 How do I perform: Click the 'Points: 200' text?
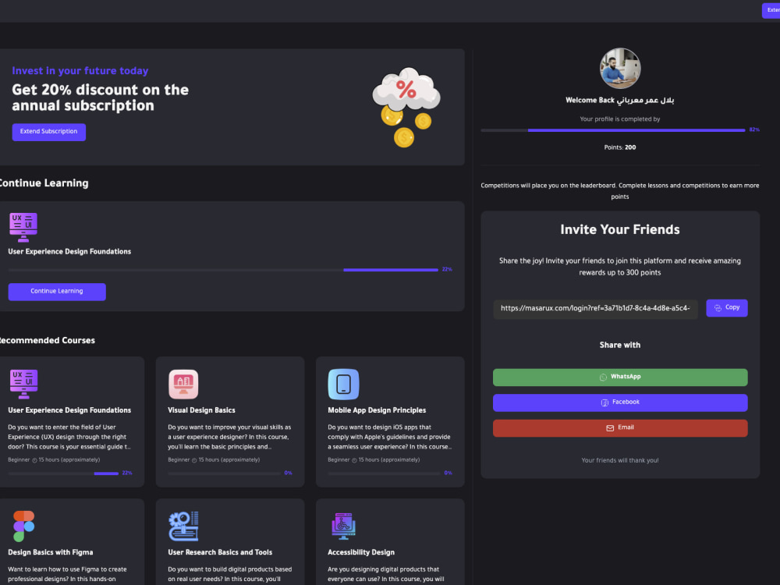pos(620,147)
